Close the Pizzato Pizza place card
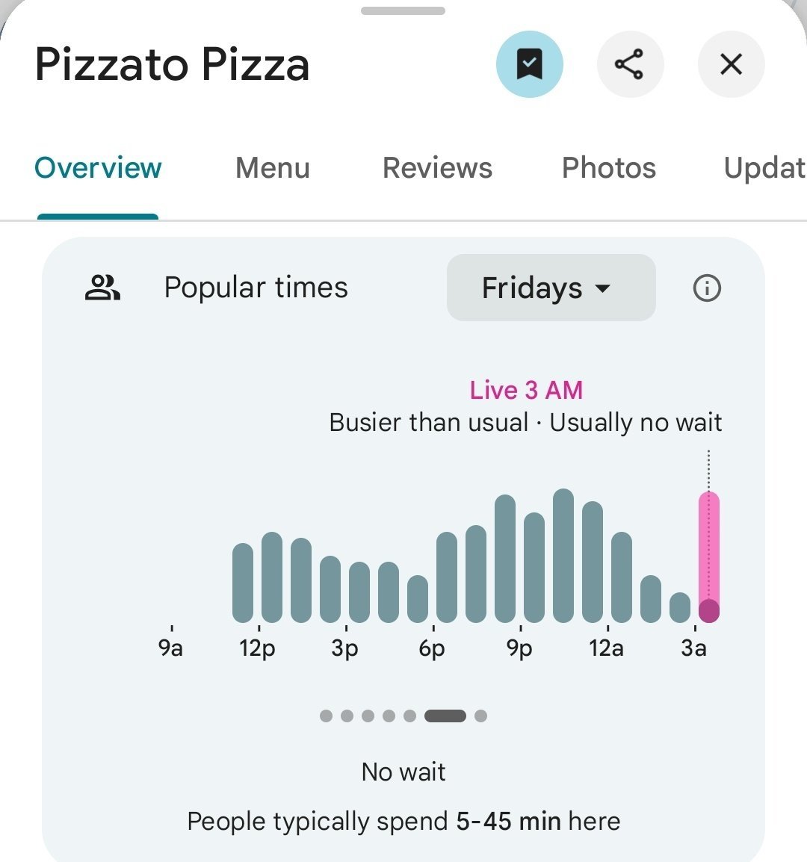 point(731,64)
